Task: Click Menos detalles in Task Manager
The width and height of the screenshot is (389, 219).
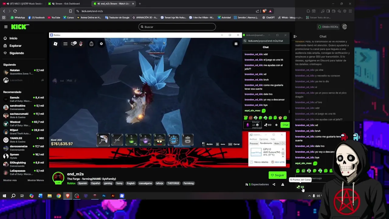Action: pyautogui.click(x=259, y=162)
